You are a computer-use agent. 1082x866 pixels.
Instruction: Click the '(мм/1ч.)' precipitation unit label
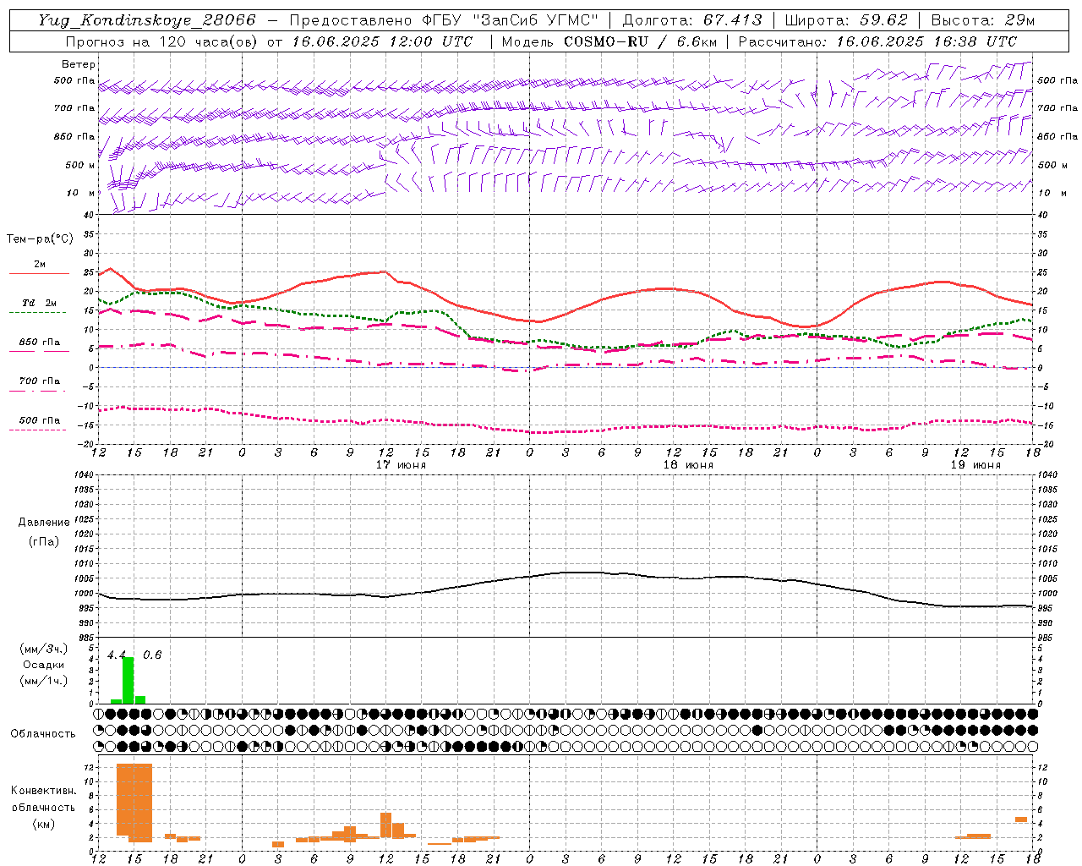pyautogui.click(x=44, y=680)
